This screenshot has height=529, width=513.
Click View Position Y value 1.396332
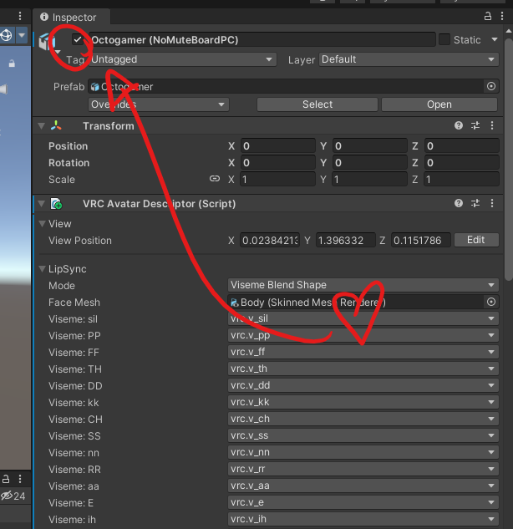[345, 241]
